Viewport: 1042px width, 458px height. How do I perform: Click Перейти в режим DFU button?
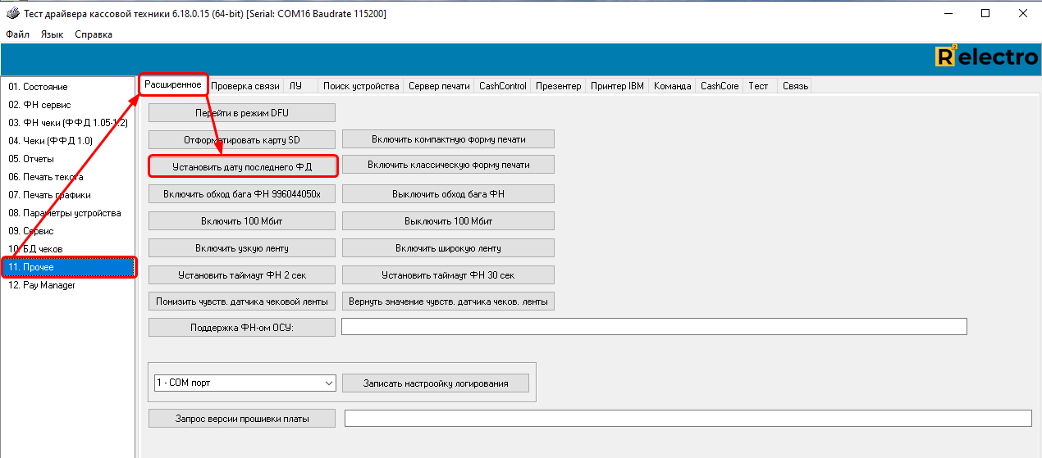click(x=242, y=112)
